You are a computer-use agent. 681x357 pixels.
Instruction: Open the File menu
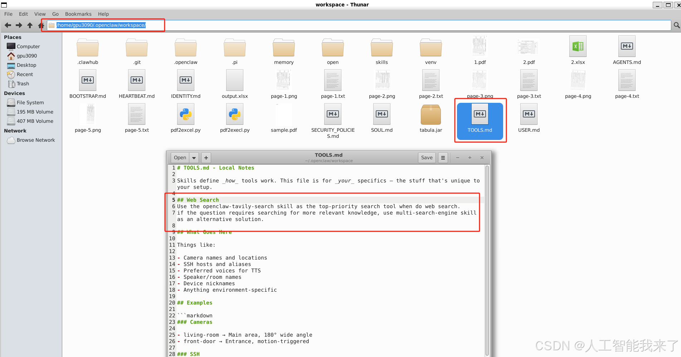coord(8,14)
